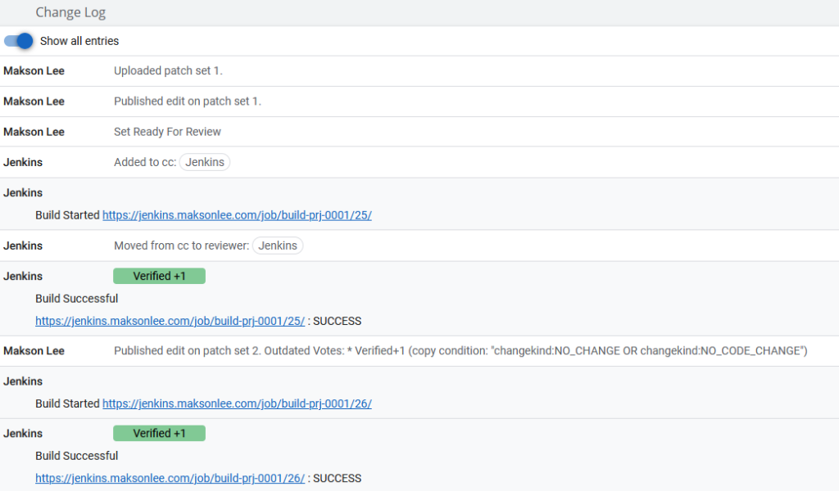Click the Verified +1 label above build 26 result
Image resolution: width=839 pixels, height=491 pixels.
tap(160, 433)
